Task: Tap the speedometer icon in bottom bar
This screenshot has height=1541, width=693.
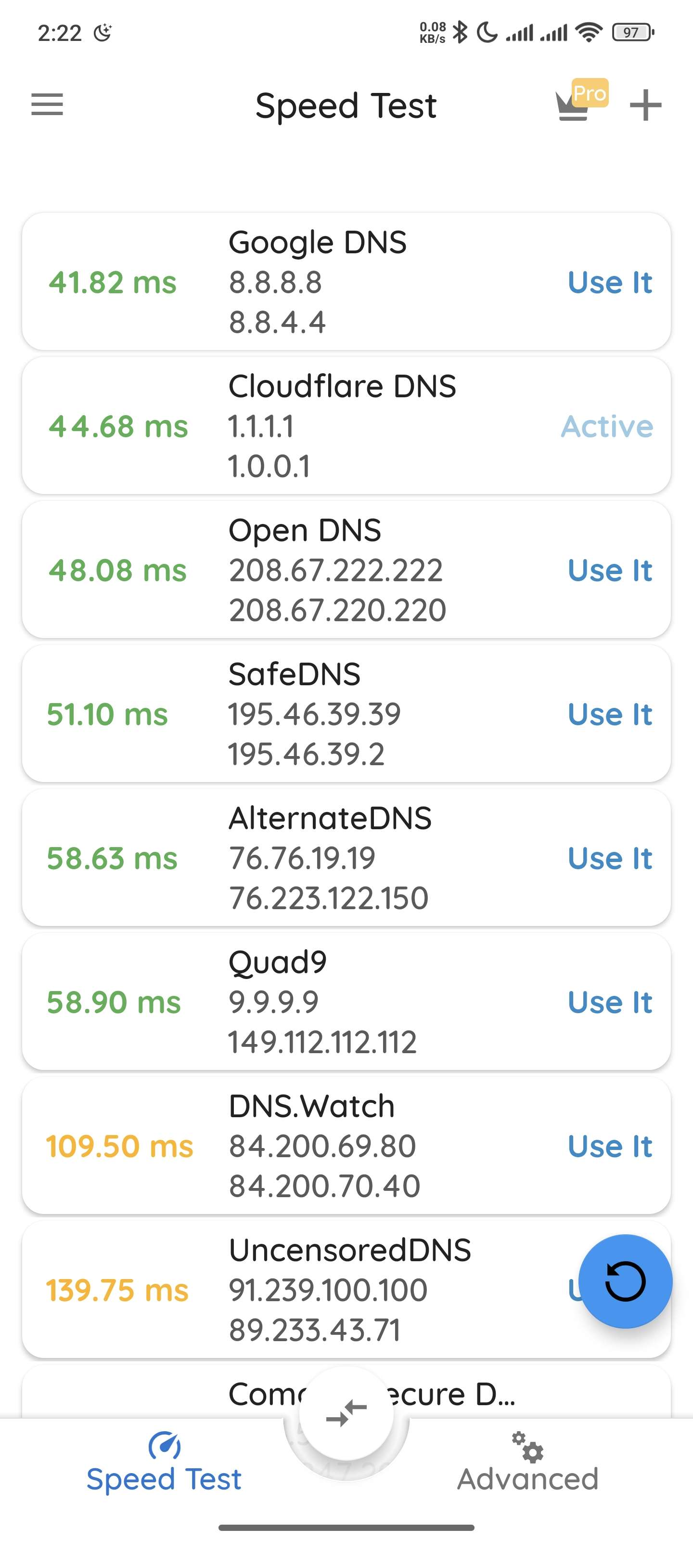Action: point(165,1446)
